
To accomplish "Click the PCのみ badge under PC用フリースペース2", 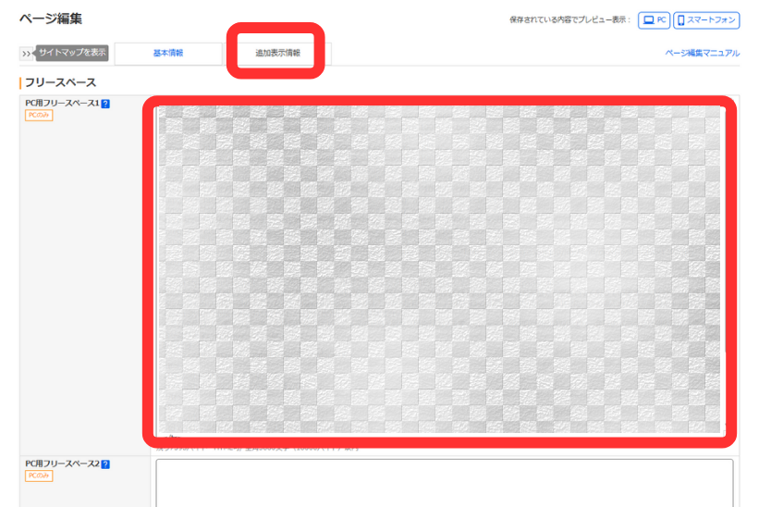I will point(38,476).
